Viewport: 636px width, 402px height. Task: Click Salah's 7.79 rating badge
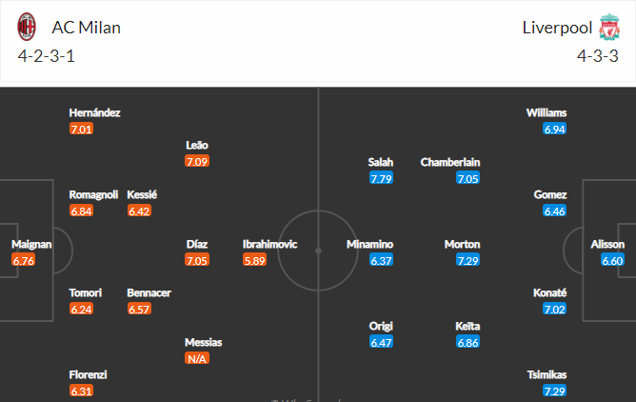point(381,178)
